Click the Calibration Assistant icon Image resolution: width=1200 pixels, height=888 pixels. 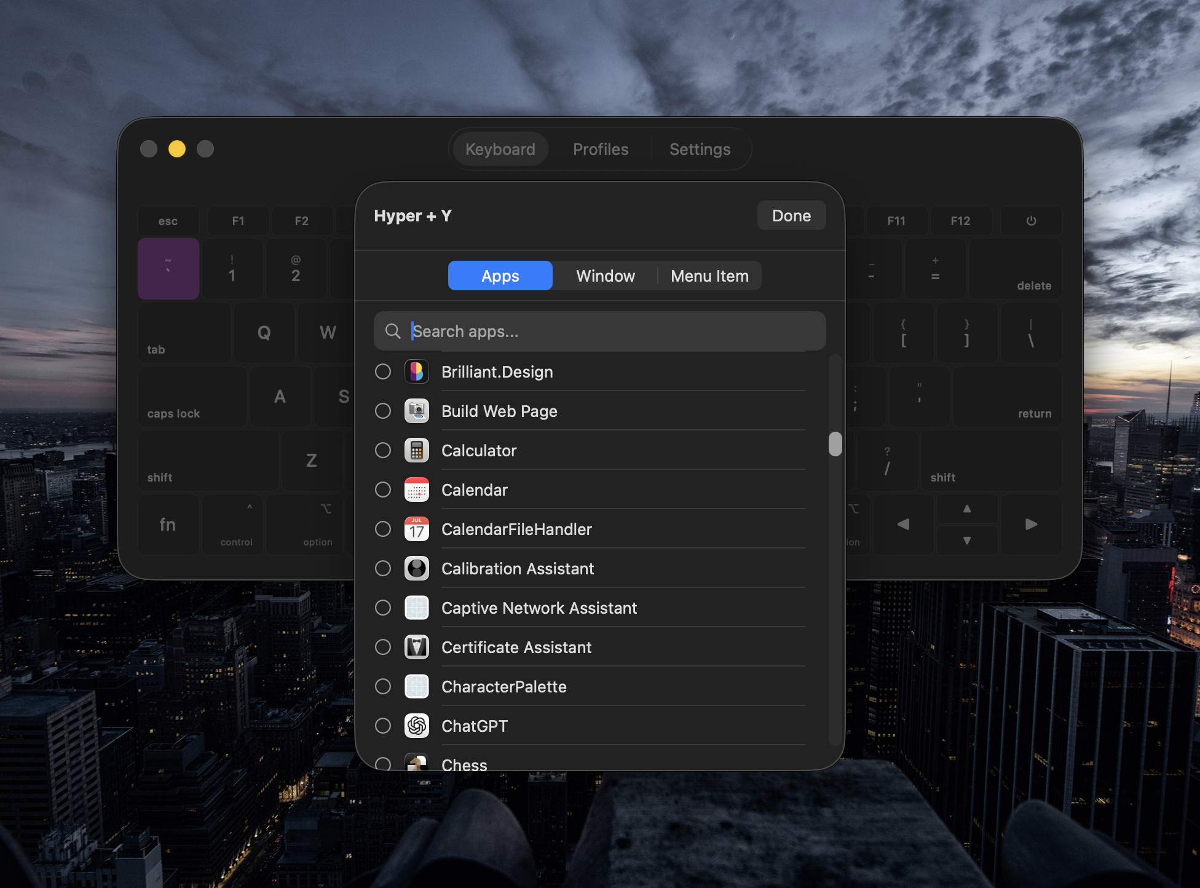417,569
